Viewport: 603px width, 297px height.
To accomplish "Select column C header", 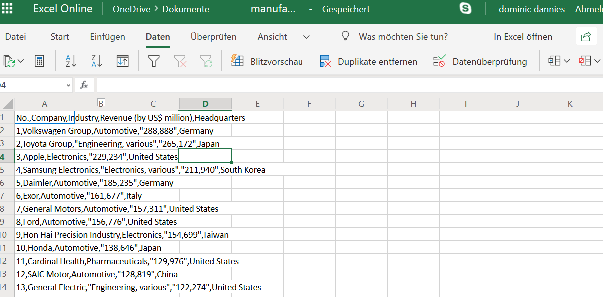I will tap(153, 104).
